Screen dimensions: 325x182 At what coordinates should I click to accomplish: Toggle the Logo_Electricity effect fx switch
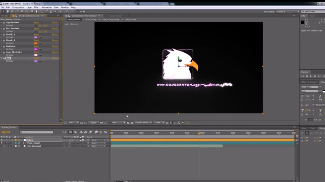pyautogui.click(x=4, y=52)
